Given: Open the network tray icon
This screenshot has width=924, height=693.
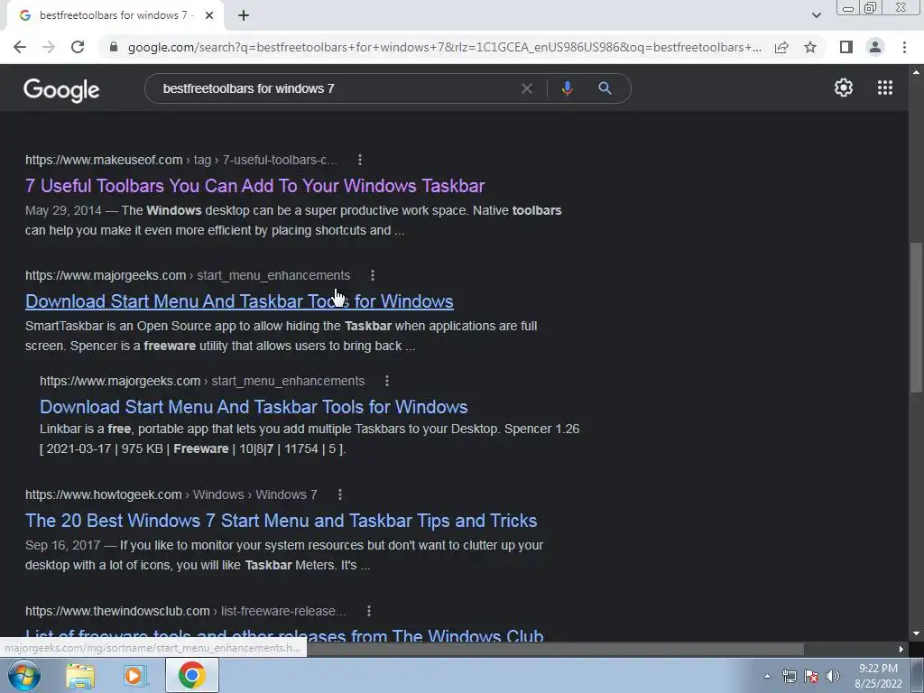Looking at the screenshot, I should pyautogui.click(x=789, y=676).
